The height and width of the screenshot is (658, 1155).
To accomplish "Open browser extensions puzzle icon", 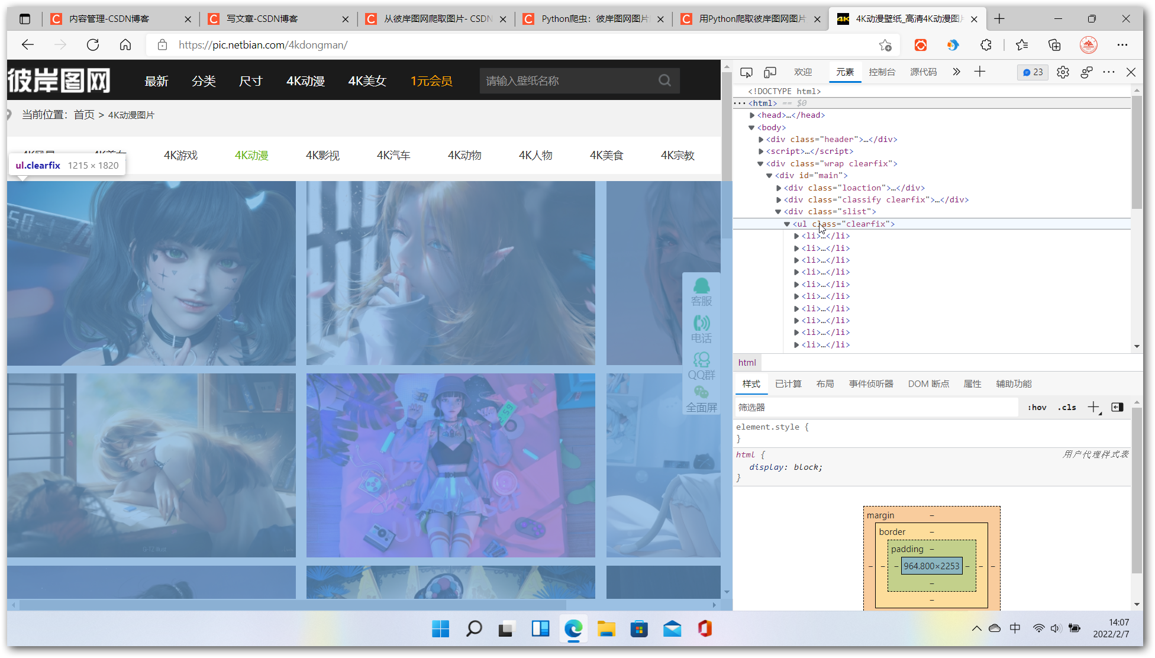I will 986,45.
